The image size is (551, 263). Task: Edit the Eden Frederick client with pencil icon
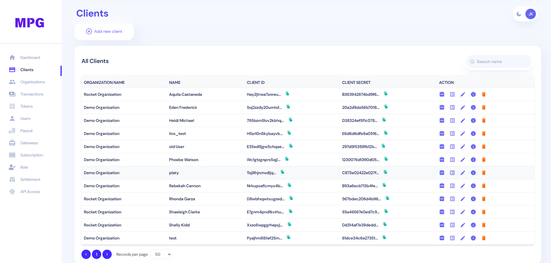pos(463,107)
